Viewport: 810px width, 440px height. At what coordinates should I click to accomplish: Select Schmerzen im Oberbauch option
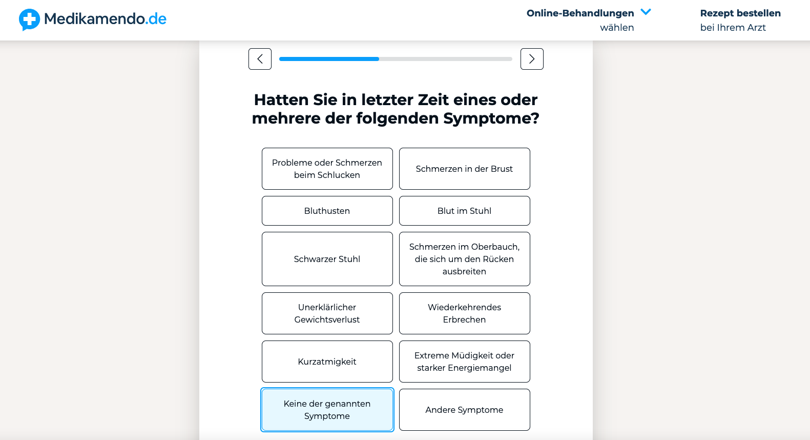coord(464,259)
